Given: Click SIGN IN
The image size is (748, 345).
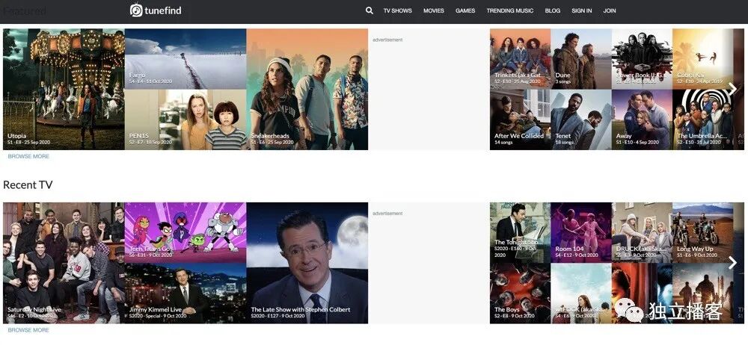Looking at the screenshot, I should click(x=581, y=10).
